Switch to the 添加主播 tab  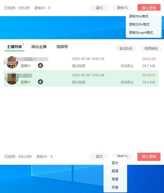click(x=39, y=47)
